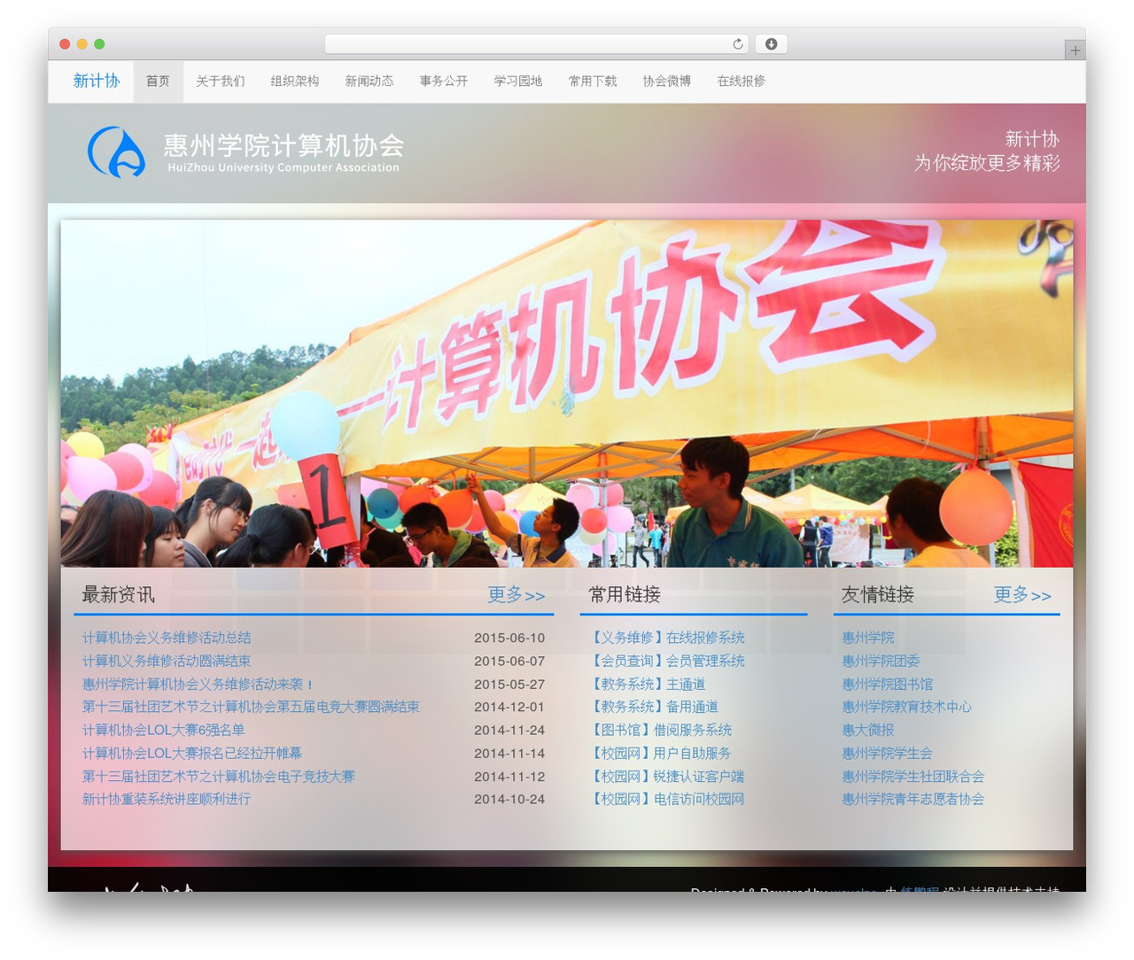Visit the 惠州学院青年志愿者协会 link

pos(913,799)
